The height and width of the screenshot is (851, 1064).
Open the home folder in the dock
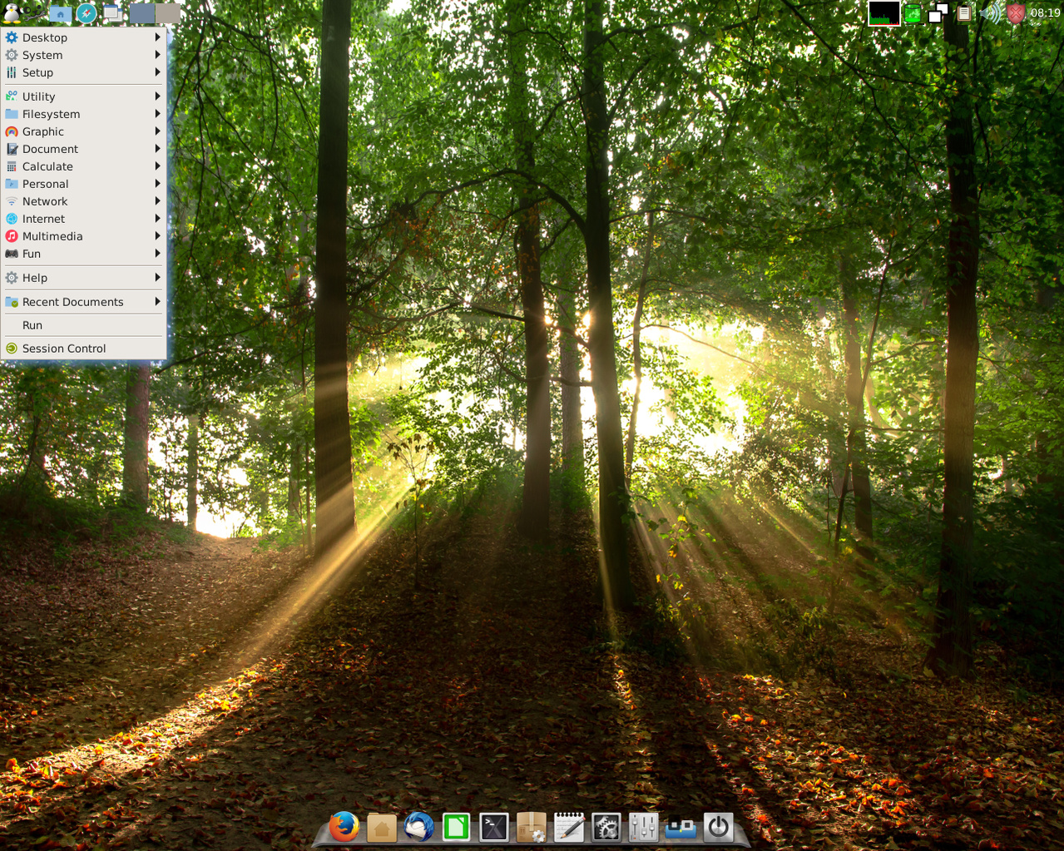(382, 828)
